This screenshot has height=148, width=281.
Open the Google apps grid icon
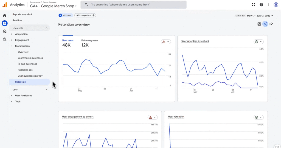point(253,5)
